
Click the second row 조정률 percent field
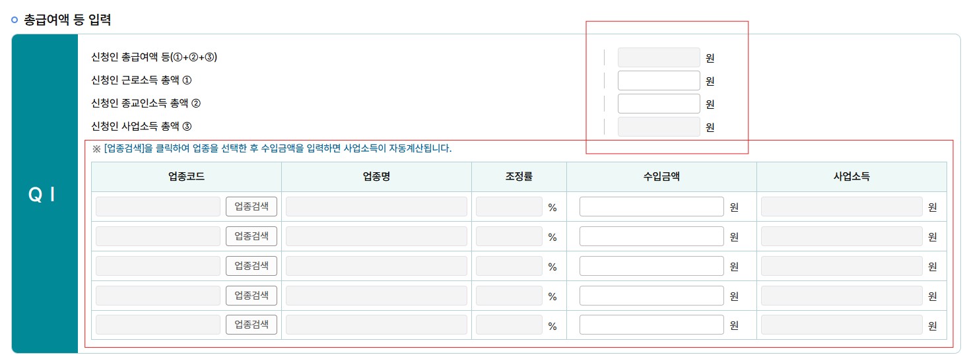[509, 236]
